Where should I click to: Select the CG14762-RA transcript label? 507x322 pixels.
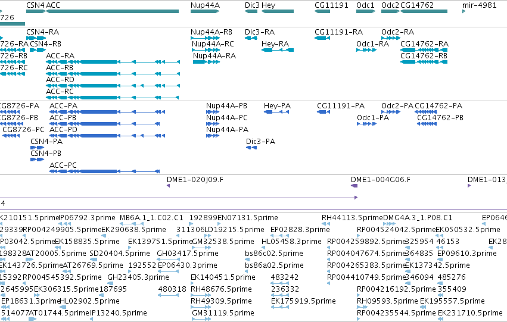click(x=424, y=44)
